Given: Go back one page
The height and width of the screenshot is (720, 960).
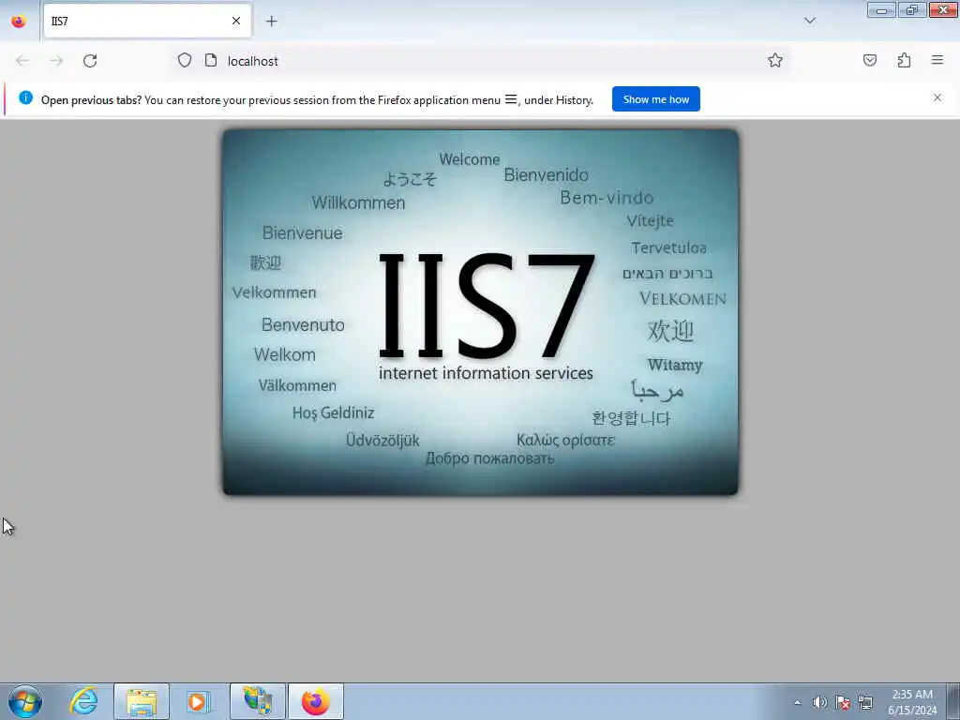Looking at the screenshot, I should click(x=22, y=61).
